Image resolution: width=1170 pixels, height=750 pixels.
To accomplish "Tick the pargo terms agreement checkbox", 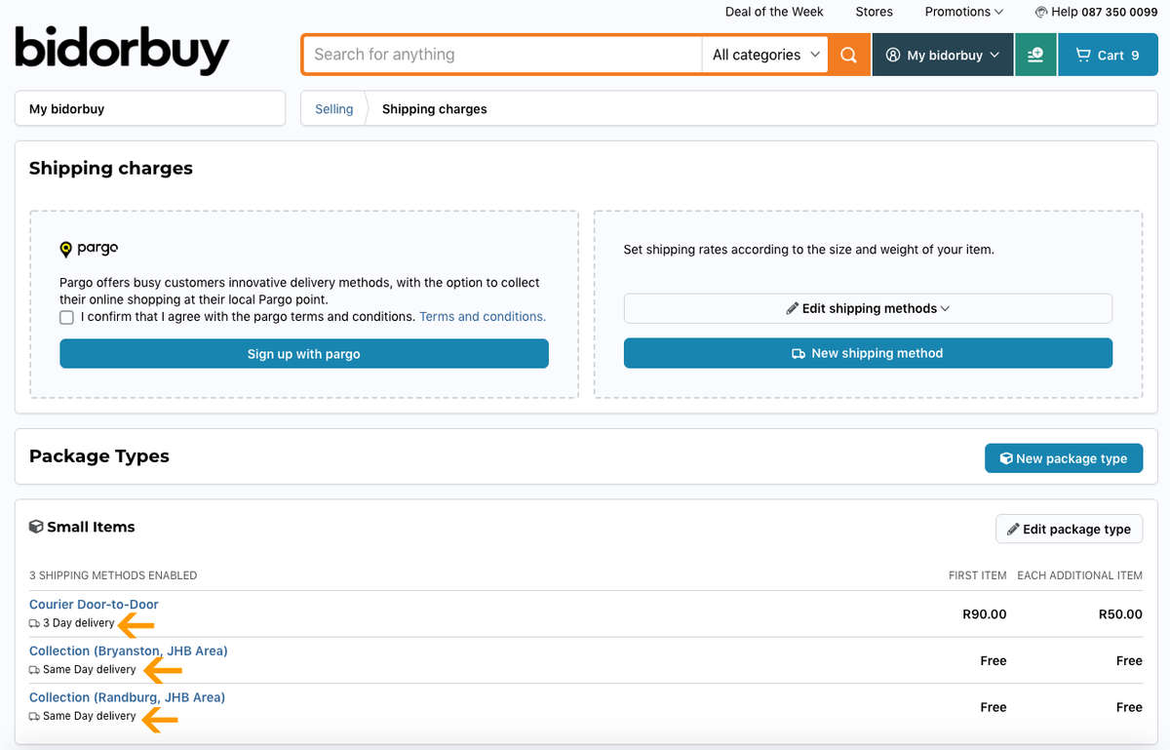I will 66,317.
